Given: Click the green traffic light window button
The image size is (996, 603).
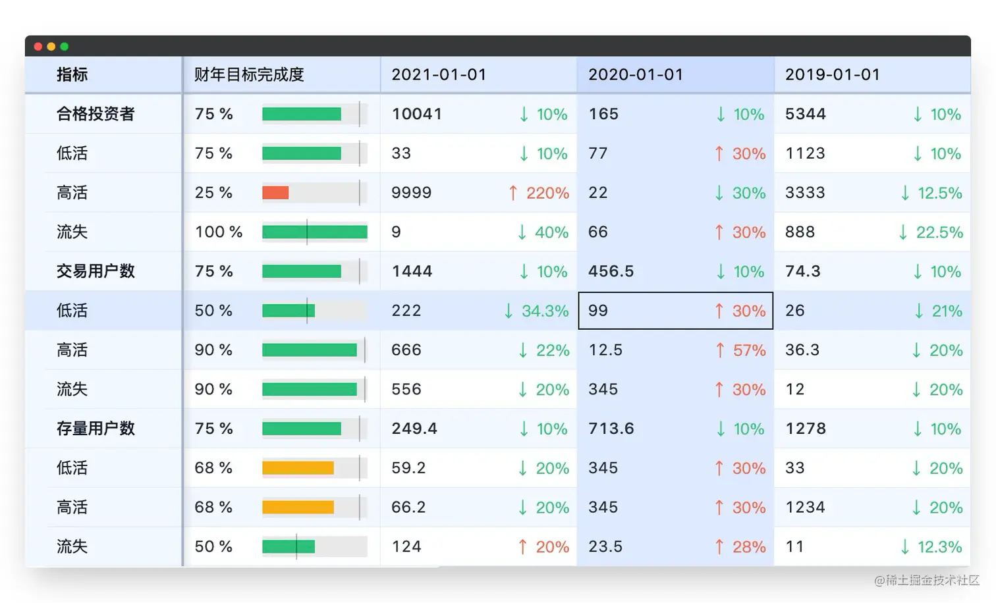Looking at the screenshot, I should [64, 46].
